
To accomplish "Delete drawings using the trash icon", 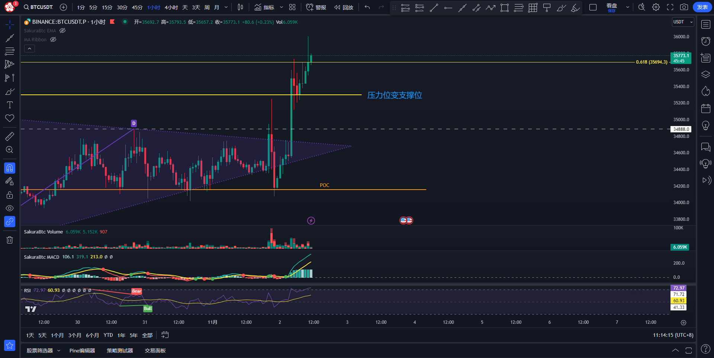I will (x=10, y=240).
